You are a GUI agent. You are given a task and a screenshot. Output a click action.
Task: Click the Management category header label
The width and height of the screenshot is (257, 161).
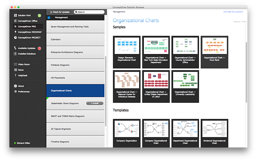coord(61,17)
